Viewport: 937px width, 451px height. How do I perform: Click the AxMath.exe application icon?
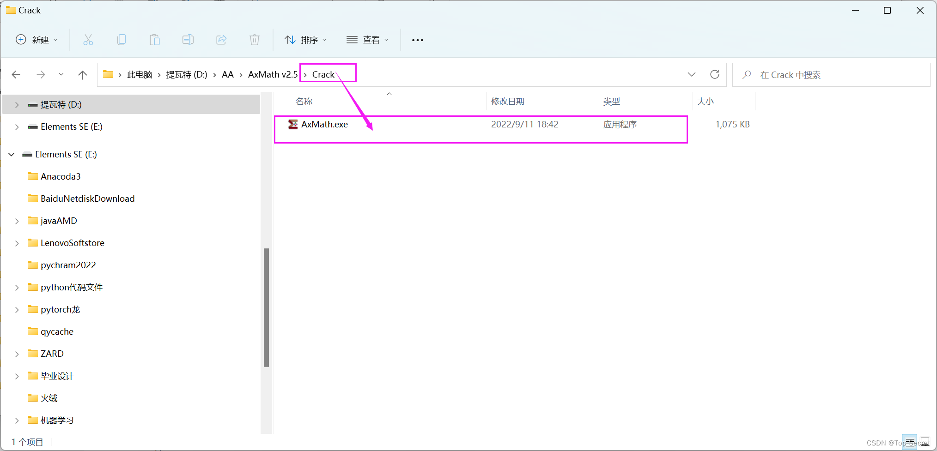293,124
